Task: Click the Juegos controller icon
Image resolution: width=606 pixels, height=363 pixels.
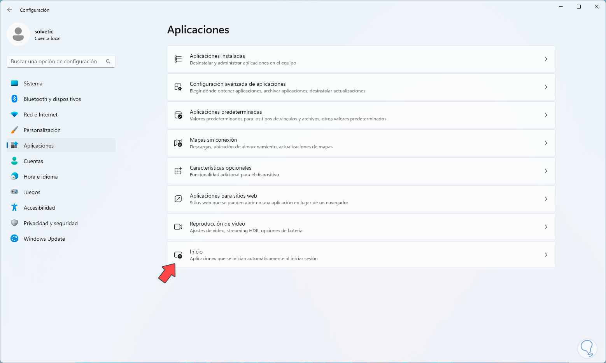Action: click(x=14, y=192)
